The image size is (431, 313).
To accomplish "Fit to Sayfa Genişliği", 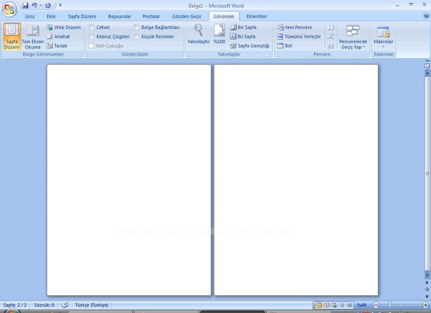I will pos(250,46).
